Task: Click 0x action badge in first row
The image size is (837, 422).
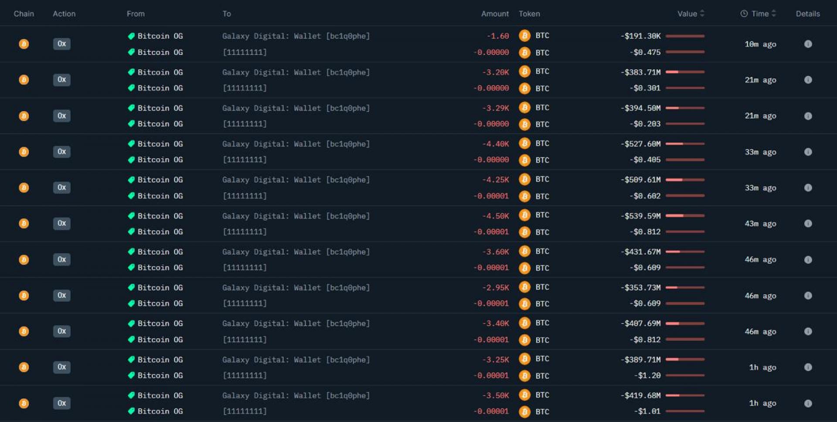Action: tap(61, 44)
